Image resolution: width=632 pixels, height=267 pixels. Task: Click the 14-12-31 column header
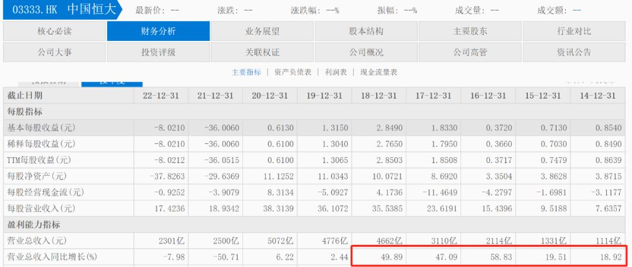[x=598, y=96]
